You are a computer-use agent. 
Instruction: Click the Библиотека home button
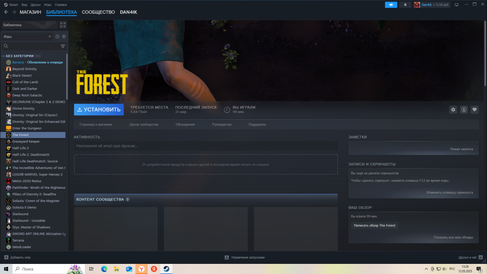29,25
